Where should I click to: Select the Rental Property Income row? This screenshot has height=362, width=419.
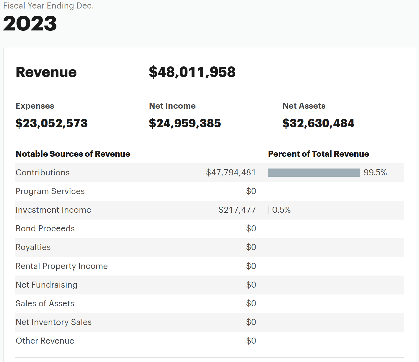click(209, 266)
